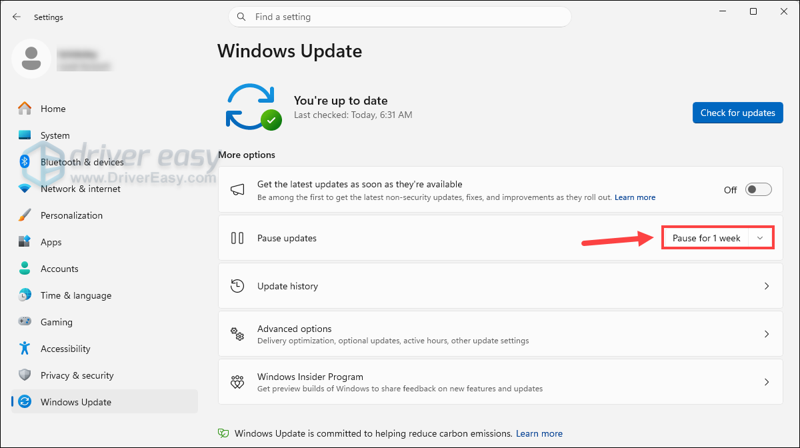Minimize the Settings window
Screen dimensions: 800x448
point(722,11)
